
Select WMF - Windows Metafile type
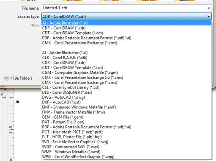point(126,152)
